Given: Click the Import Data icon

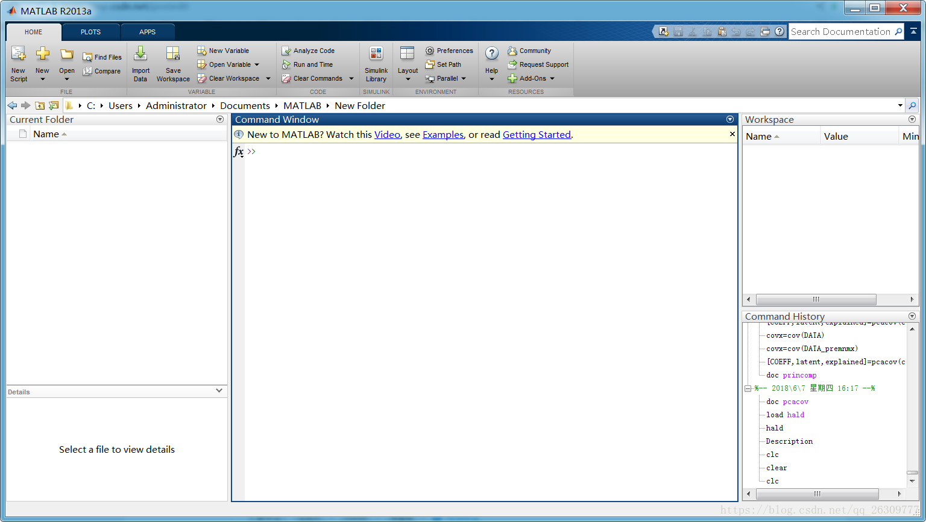Looking at the screenshot, I should [x=140, y=54].
